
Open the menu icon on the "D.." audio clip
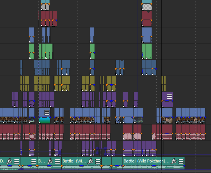(17, 161)
